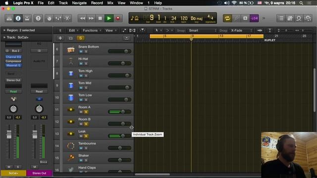Mute the Snare Bottom track
This screenshot has width=317, height=178.
pyautogui.click(x=81, y=51)
